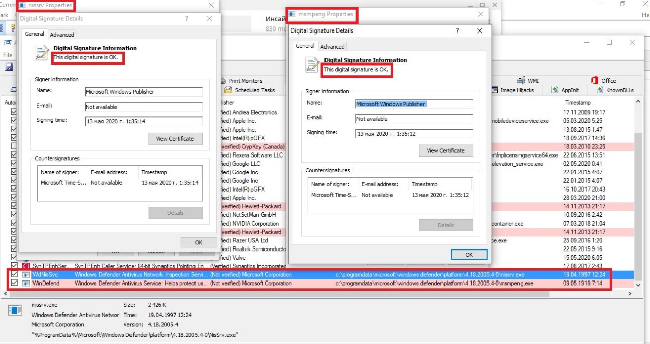Toggle the WdNisSvc entry checkbox
Viewport: 650px width, 344px height.
pos(14,275)
